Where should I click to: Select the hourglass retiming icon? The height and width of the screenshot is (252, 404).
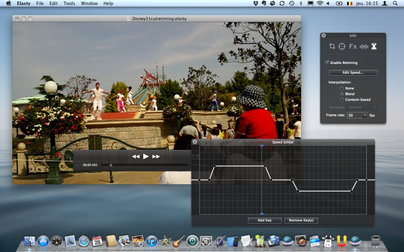pyautogui.click(x=374, y=46)
